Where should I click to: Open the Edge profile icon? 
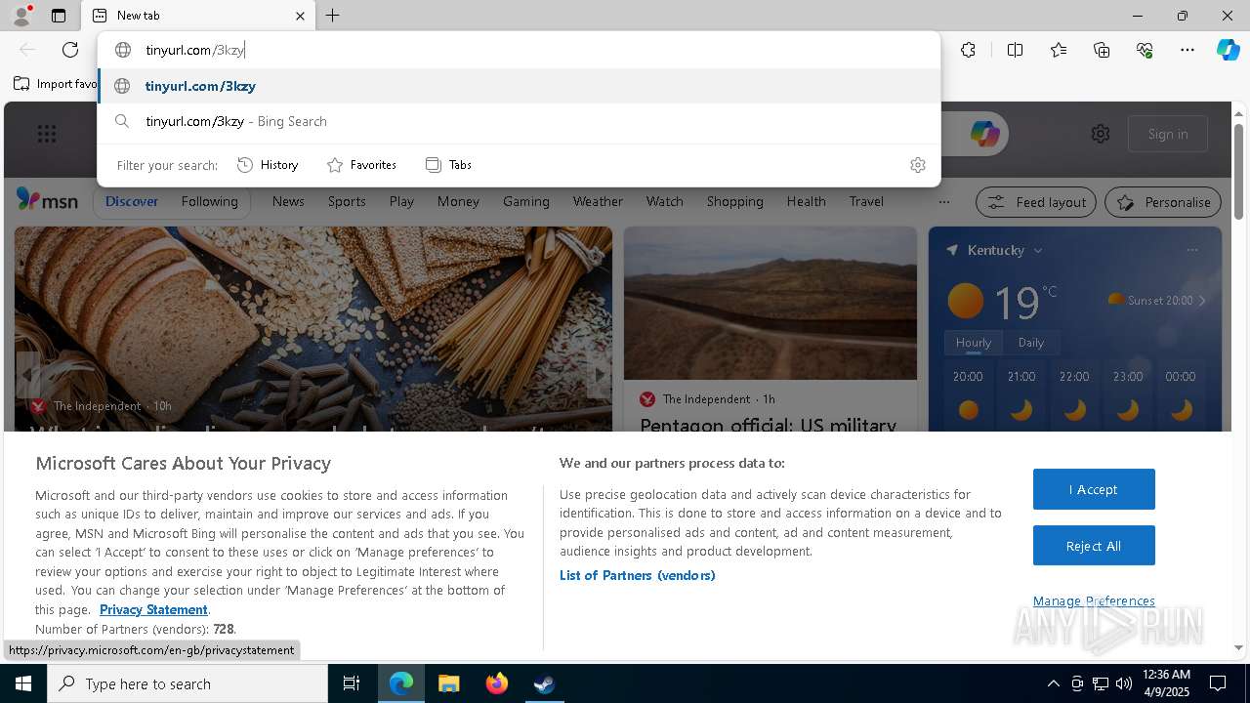tap(21, 16)
